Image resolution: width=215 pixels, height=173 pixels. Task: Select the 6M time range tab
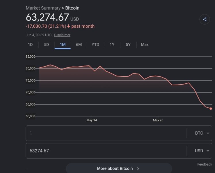79,45
